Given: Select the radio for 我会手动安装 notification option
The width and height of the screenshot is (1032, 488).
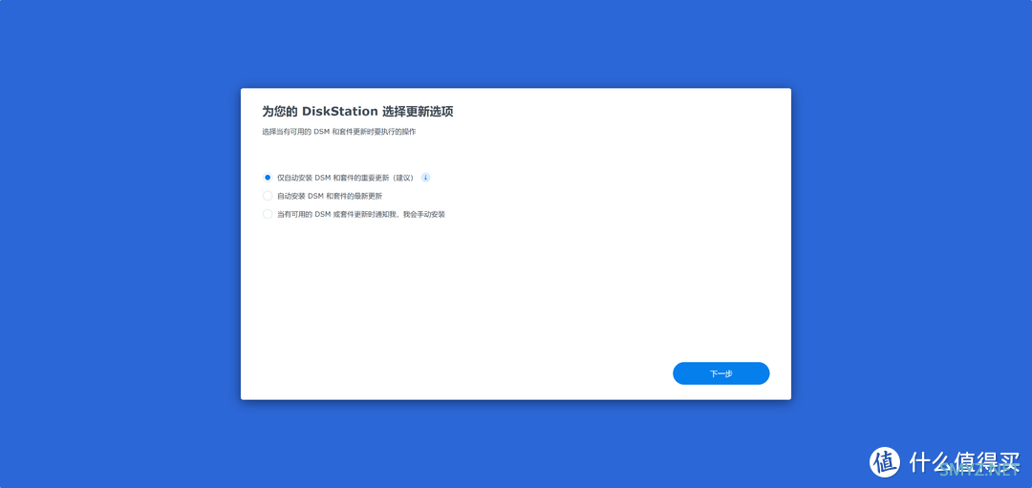Looking at the screenshot, I should (268, 214).
